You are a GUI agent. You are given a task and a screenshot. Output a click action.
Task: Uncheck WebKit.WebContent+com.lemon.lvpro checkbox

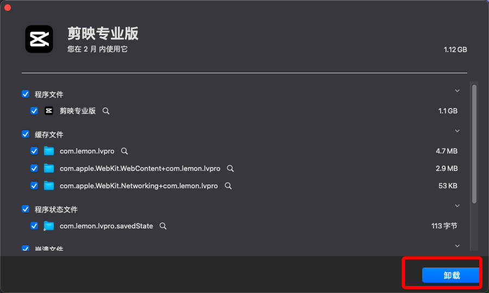point(34,168)
